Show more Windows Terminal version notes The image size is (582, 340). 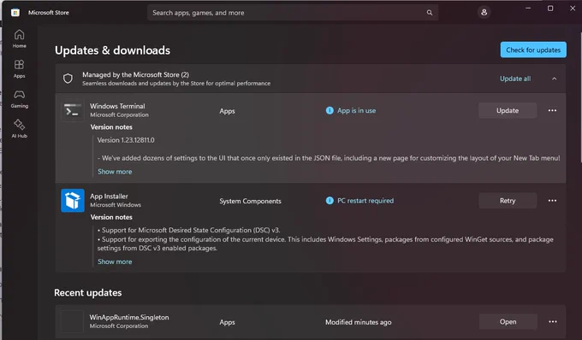pyautogui.click(x=115, y=172)
